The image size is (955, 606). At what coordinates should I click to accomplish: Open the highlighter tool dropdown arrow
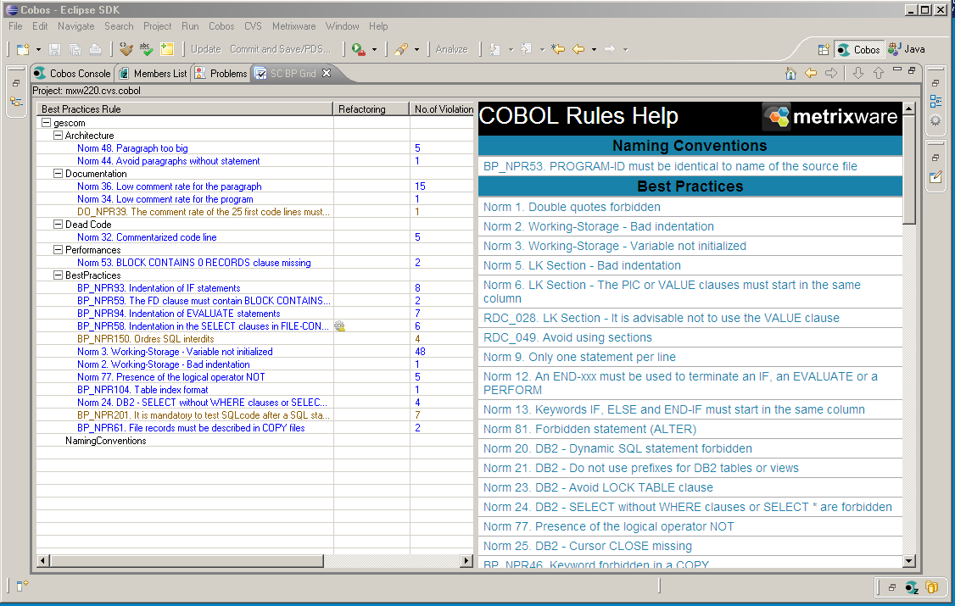click(x=416, y=50)
